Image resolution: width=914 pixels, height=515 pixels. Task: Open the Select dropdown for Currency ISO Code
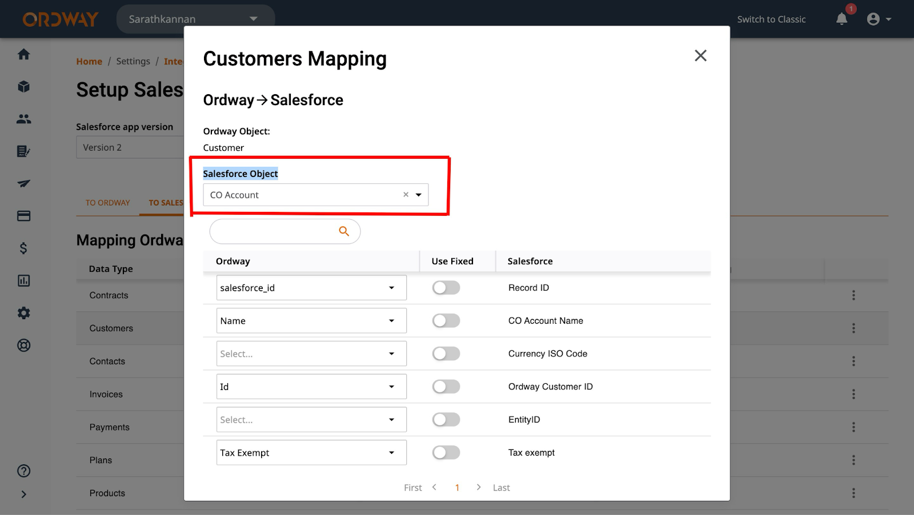click(311, 354)
